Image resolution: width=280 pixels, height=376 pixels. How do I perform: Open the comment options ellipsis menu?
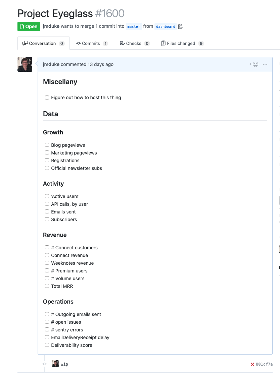[x=265, y=64]
